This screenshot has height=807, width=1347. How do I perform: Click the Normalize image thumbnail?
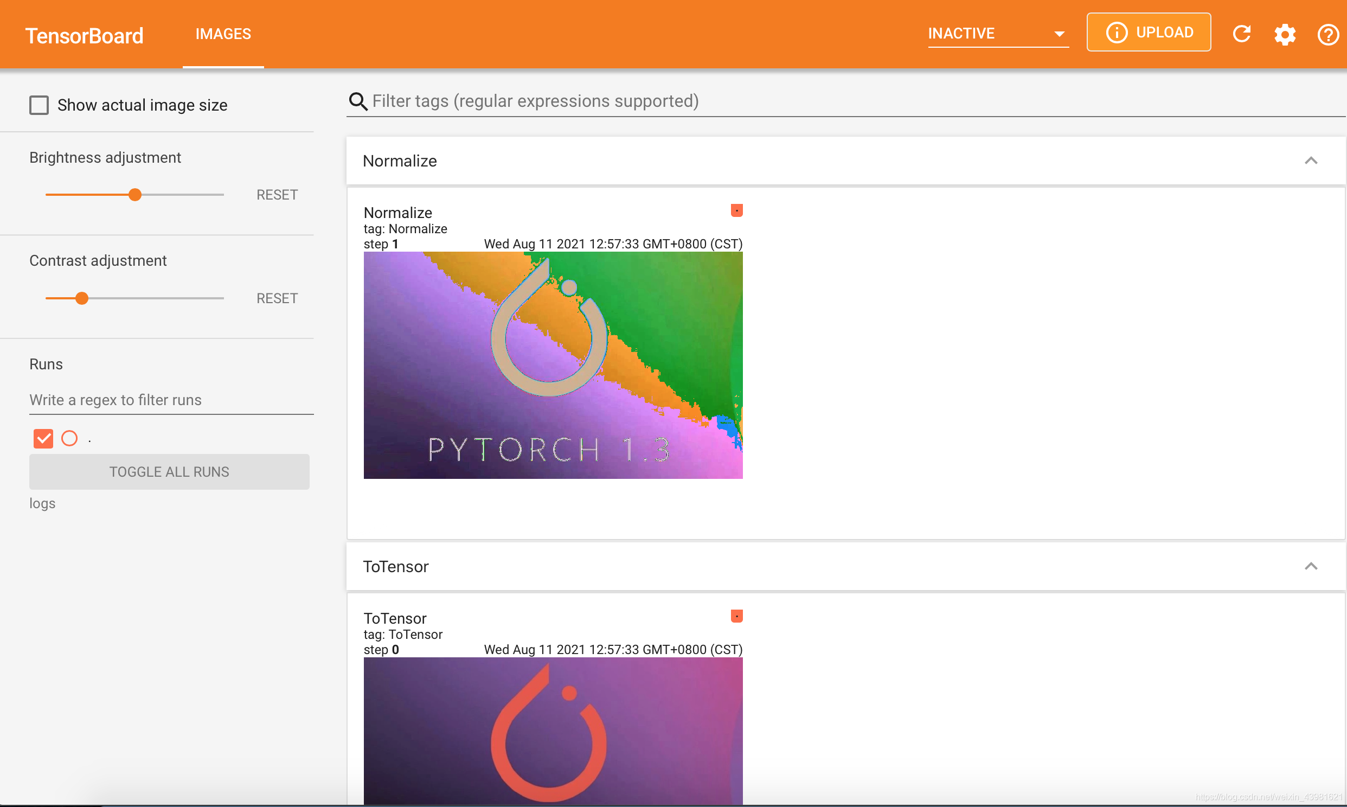click(553, 365)
